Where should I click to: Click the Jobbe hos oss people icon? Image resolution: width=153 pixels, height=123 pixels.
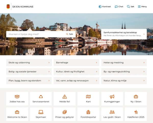click(17, 97)
